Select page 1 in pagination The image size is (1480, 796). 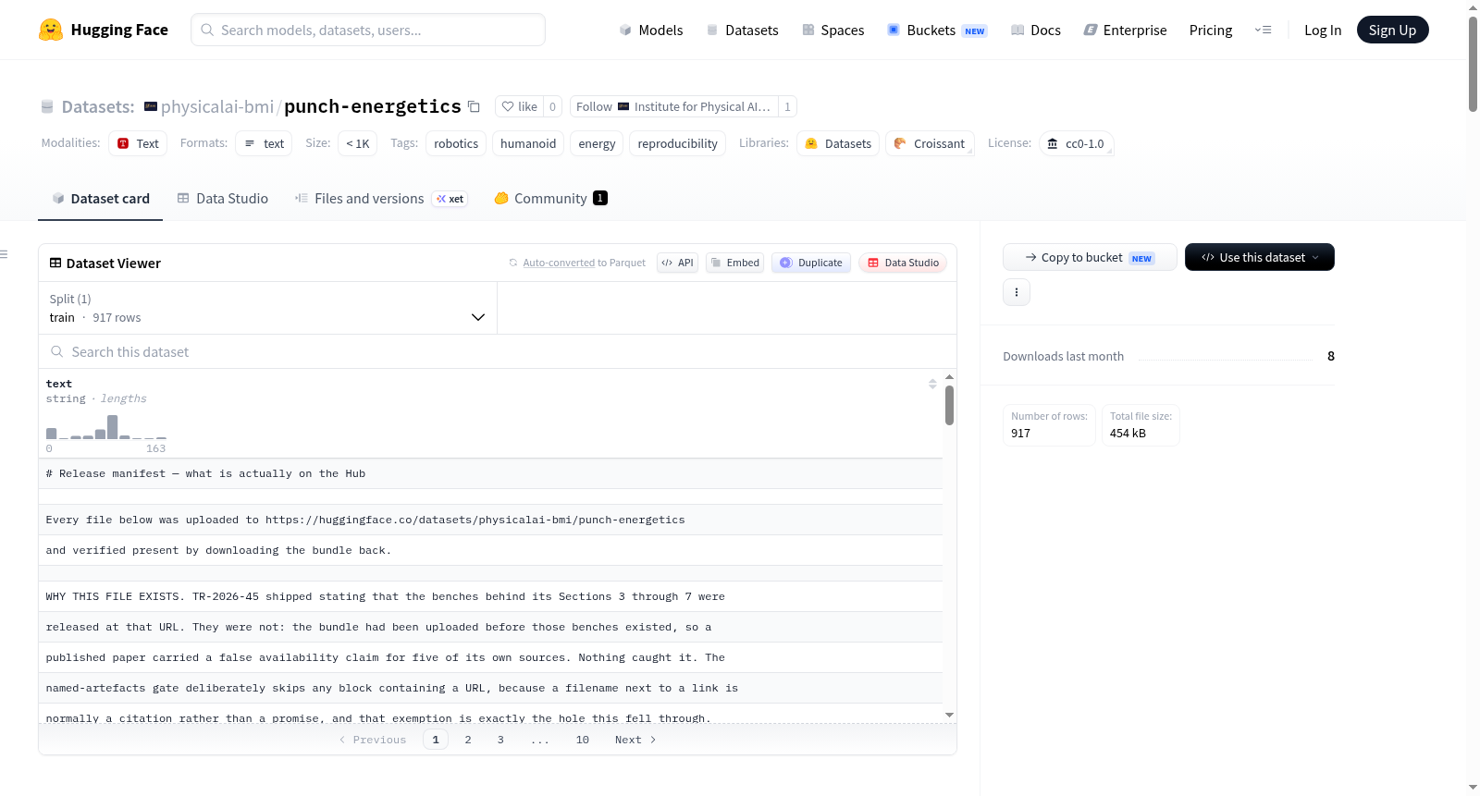(x=436, y=740)
